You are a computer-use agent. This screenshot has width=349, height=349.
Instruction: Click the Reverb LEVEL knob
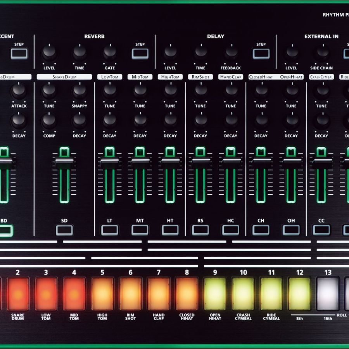click(49, 52)
